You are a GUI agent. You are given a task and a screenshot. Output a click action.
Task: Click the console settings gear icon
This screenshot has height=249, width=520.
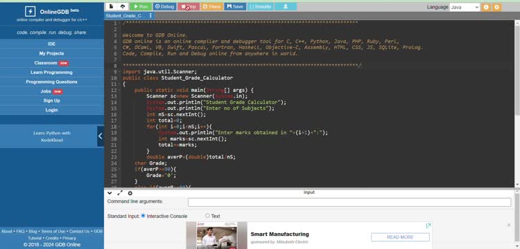pos(130,193)
